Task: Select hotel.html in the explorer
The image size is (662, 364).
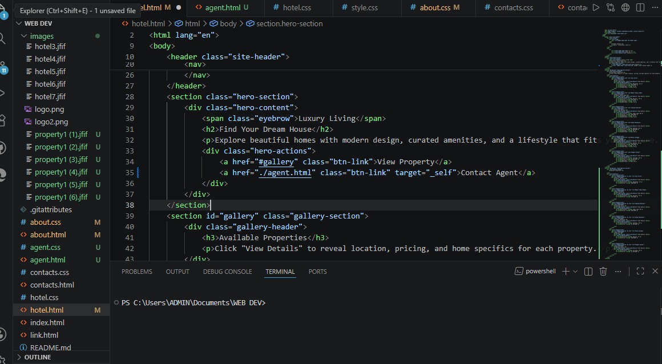Action: pos(46,310)
